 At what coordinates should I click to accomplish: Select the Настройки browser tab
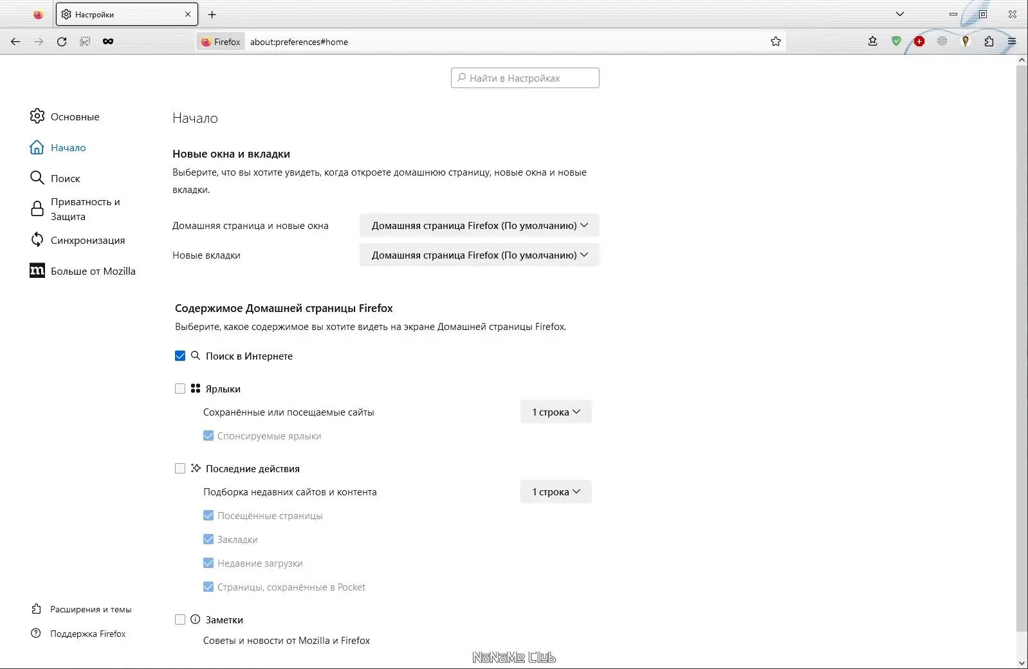(x=127, y=14)
